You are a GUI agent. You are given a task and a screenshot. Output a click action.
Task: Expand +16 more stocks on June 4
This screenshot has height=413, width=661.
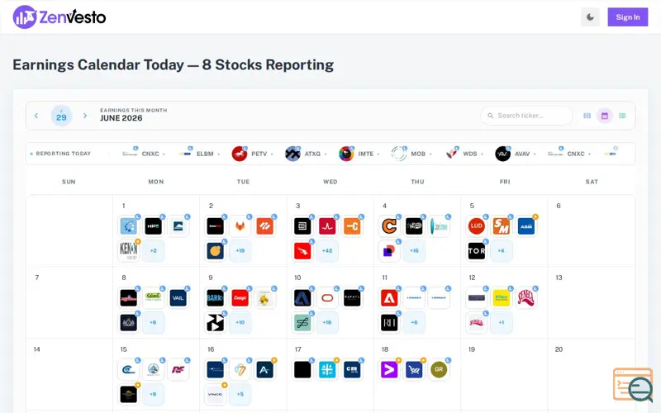[414, 251]
